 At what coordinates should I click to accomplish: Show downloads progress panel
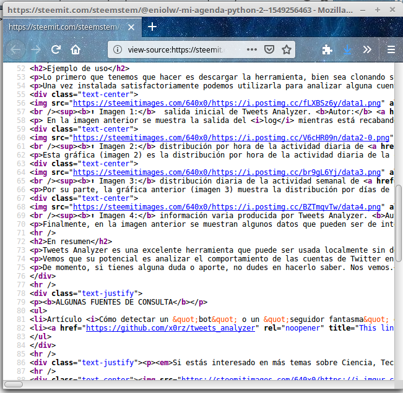[347, 49]
